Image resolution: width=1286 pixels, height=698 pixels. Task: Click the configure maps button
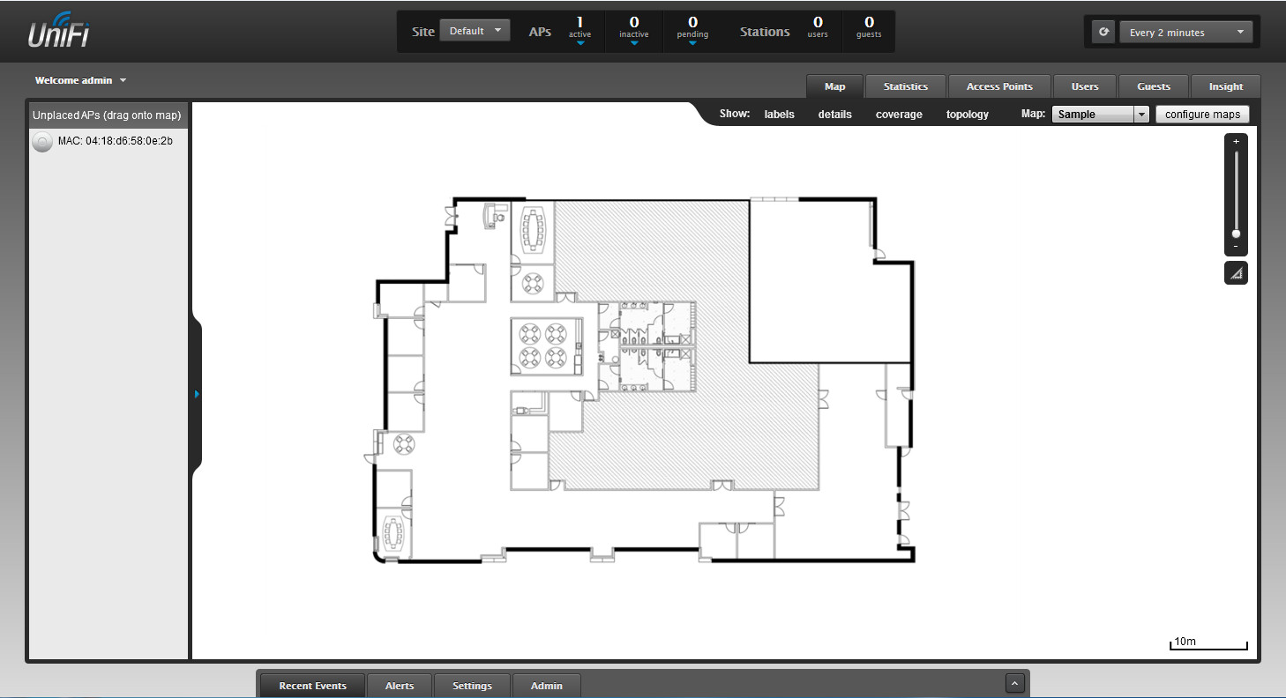(1202, 115)
